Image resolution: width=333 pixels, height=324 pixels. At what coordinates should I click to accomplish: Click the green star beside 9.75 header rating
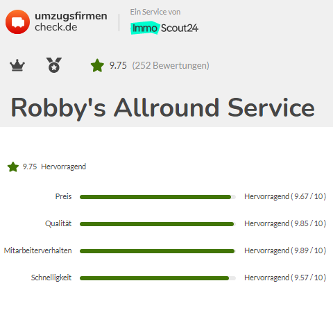[x=97, y=65]
